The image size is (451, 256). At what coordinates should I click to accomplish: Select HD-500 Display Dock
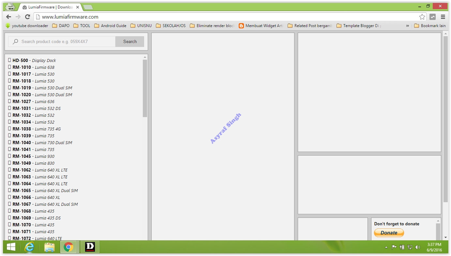[32, 60]
